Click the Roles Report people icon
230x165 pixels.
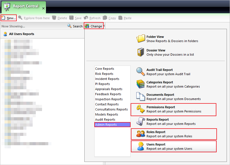pos(141,134)
